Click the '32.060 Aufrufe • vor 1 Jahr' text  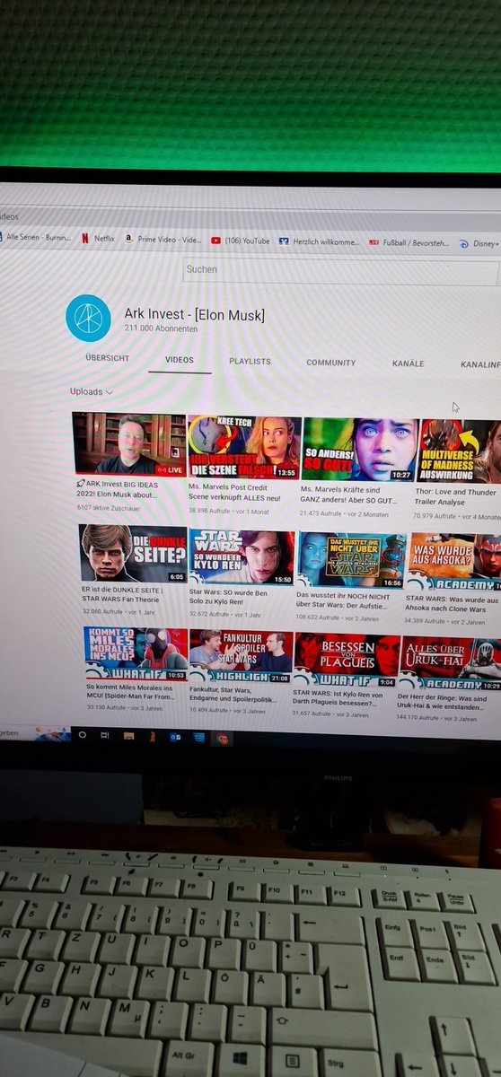(x=117, y=611)
